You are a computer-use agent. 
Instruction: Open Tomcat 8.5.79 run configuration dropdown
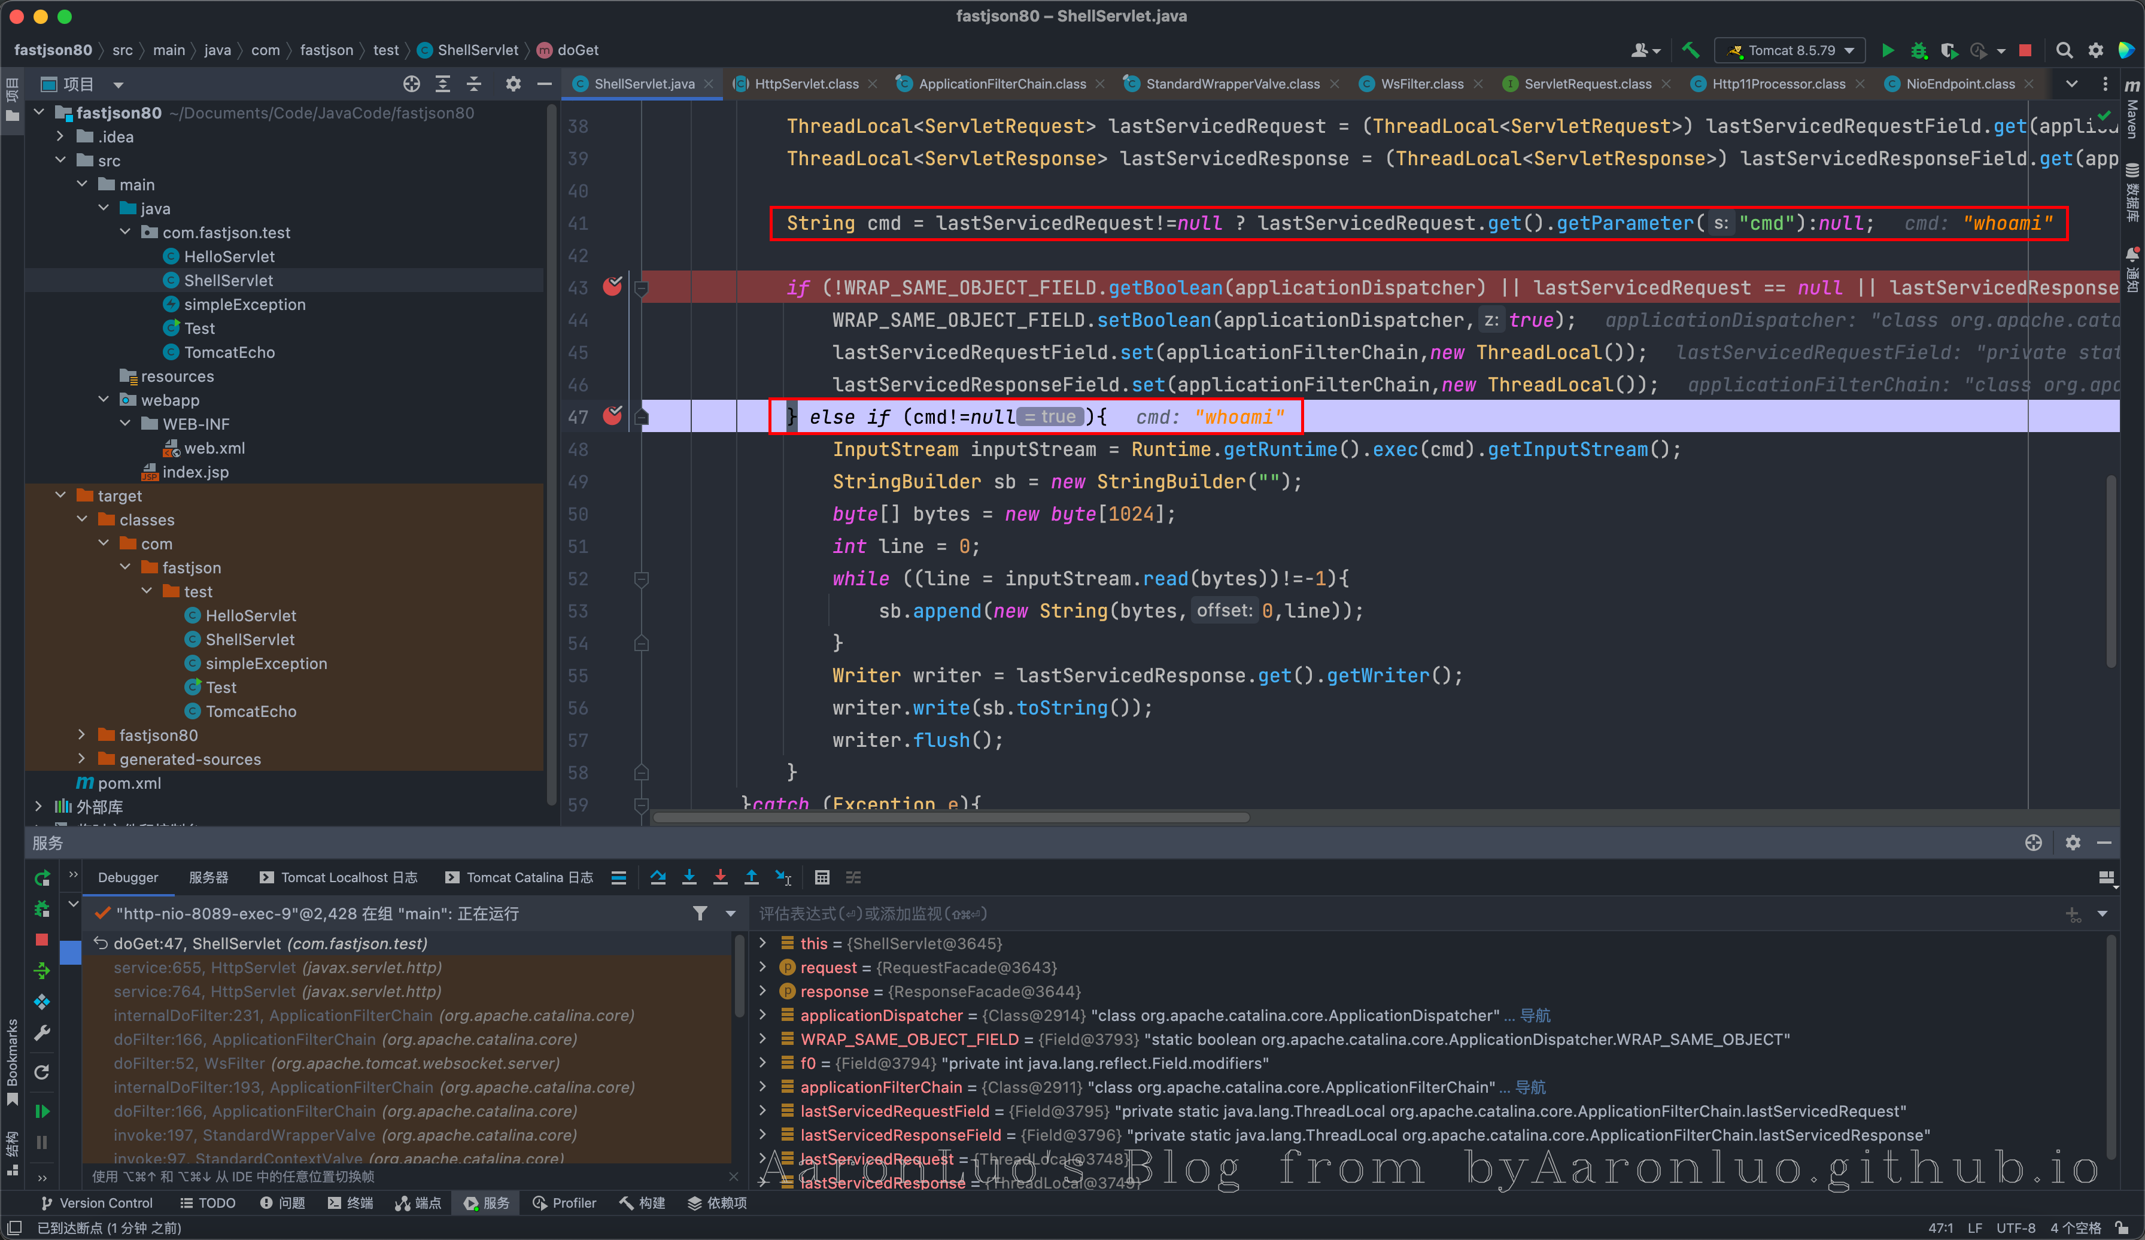(x=1790, y=50)
